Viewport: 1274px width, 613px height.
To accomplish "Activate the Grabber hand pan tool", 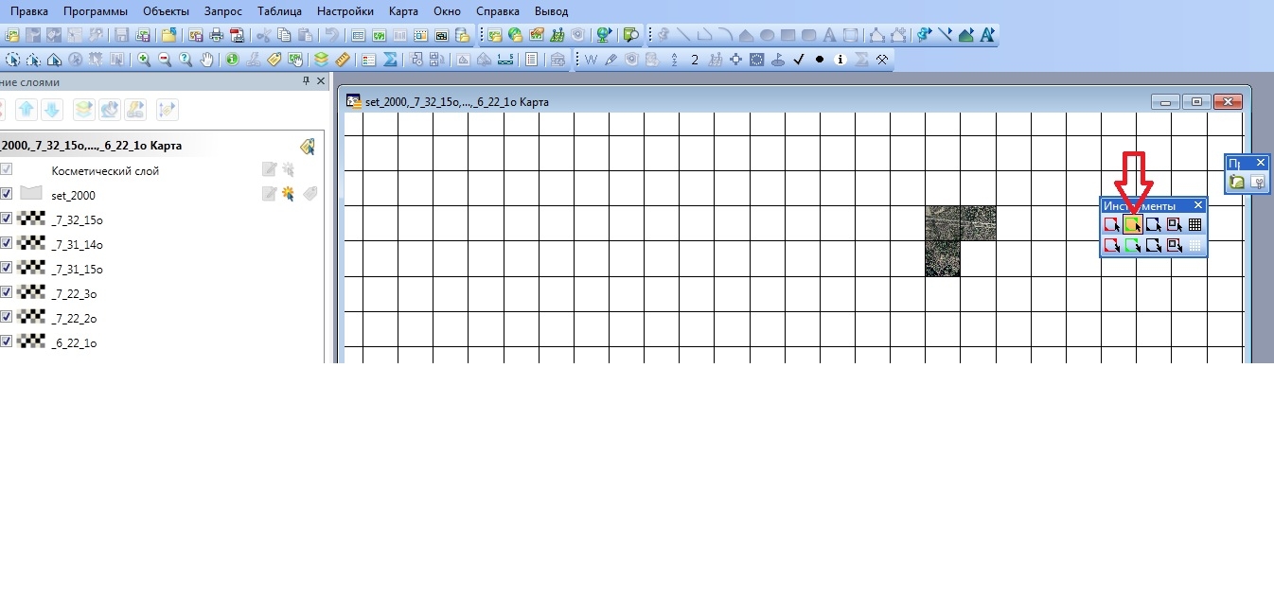I will pyautogui.click(x=206, y=59).
